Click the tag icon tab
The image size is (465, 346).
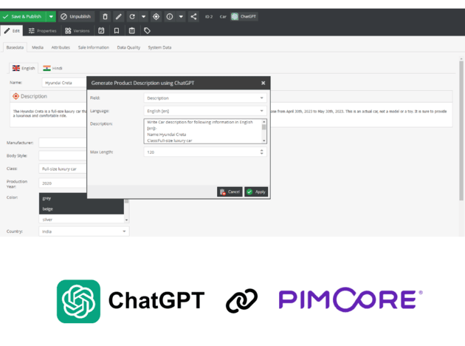147,30
